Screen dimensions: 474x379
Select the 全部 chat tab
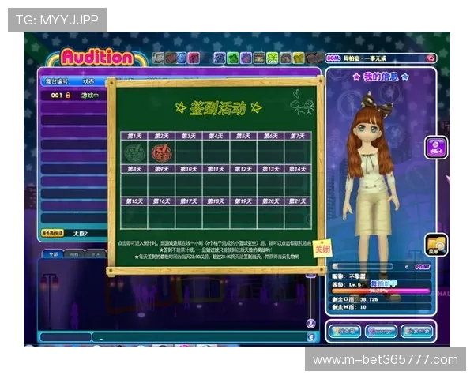(53, 254)
